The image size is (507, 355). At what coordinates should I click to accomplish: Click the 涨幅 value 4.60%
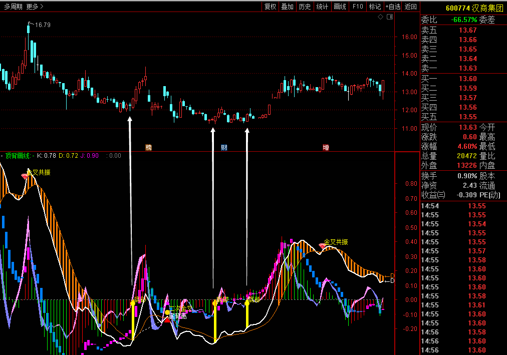pyautogui.click(x=467, y=146)
